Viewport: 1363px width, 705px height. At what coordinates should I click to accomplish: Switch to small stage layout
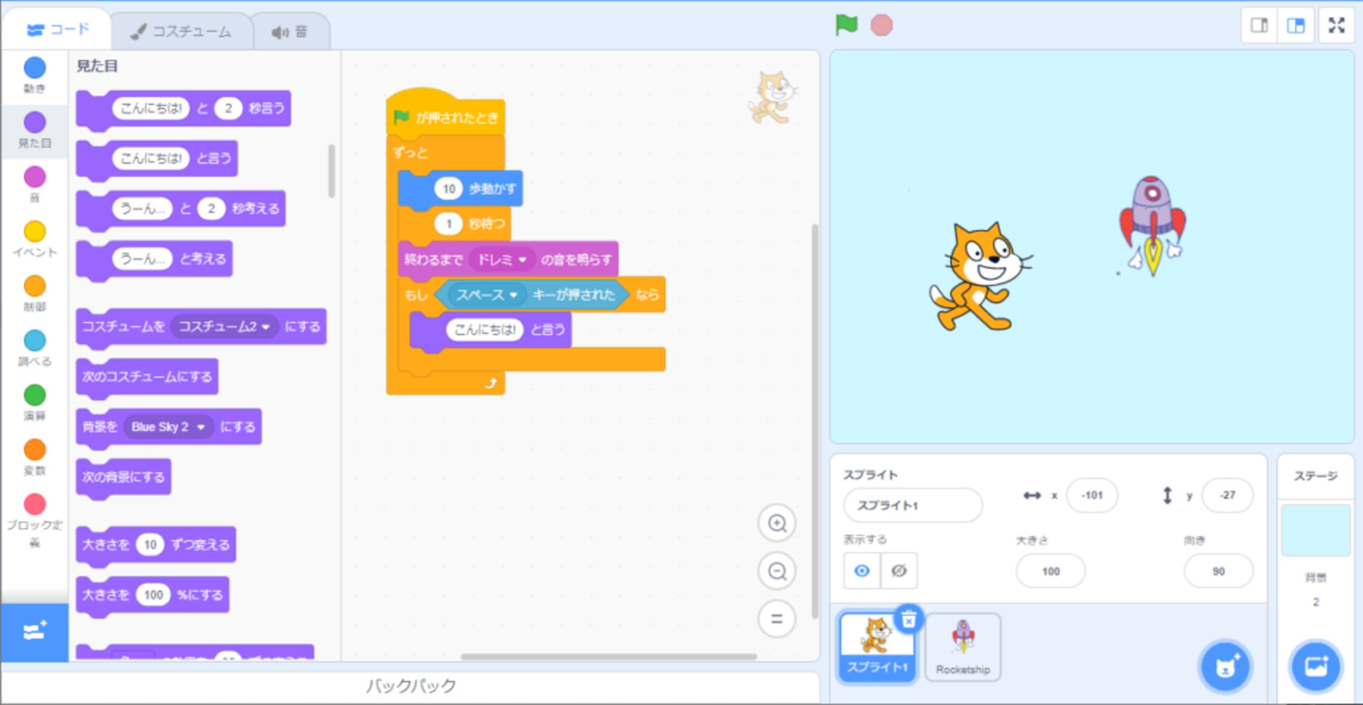(x=1259, y=26)
